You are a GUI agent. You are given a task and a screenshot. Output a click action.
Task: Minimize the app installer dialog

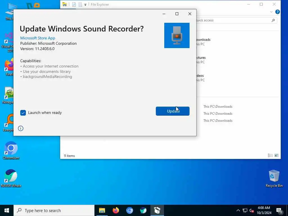(x=164, y=14)
